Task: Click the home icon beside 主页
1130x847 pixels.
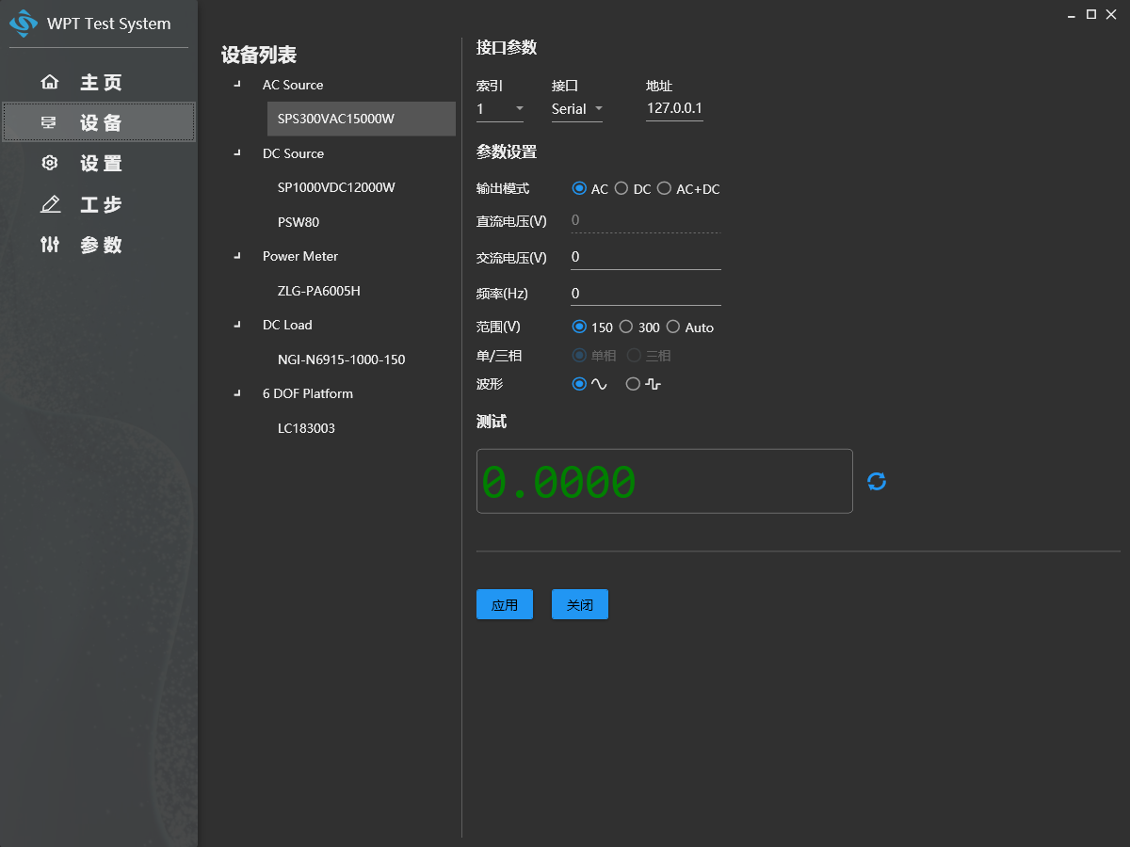Action: [x=50, y=83]
